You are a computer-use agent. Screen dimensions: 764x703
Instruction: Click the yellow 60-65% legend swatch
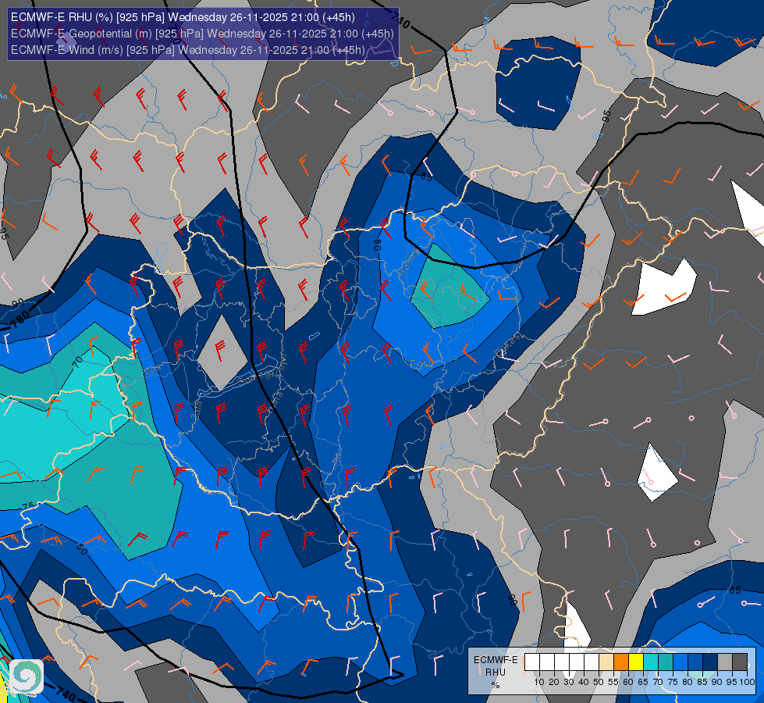[x=636, y=662]
